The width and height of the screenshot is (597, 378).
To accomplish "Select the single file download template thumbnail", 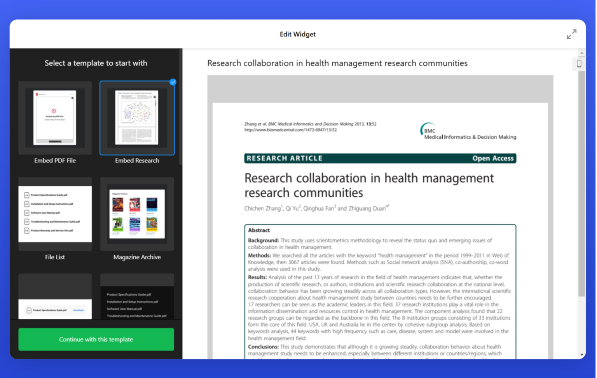I will pyautogui.click(x=55, y=296).
